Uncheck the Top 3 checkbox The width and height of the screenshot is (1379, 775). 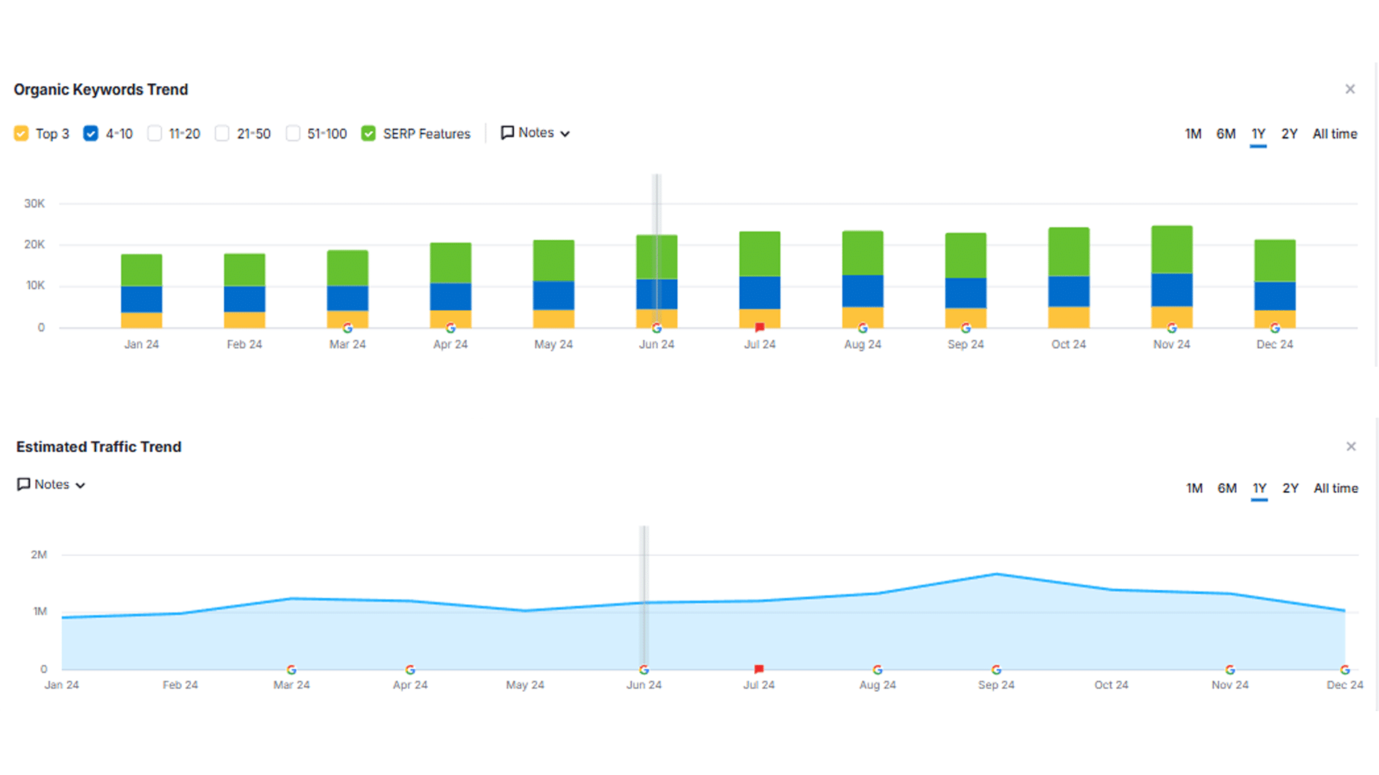tap(22, 133)
